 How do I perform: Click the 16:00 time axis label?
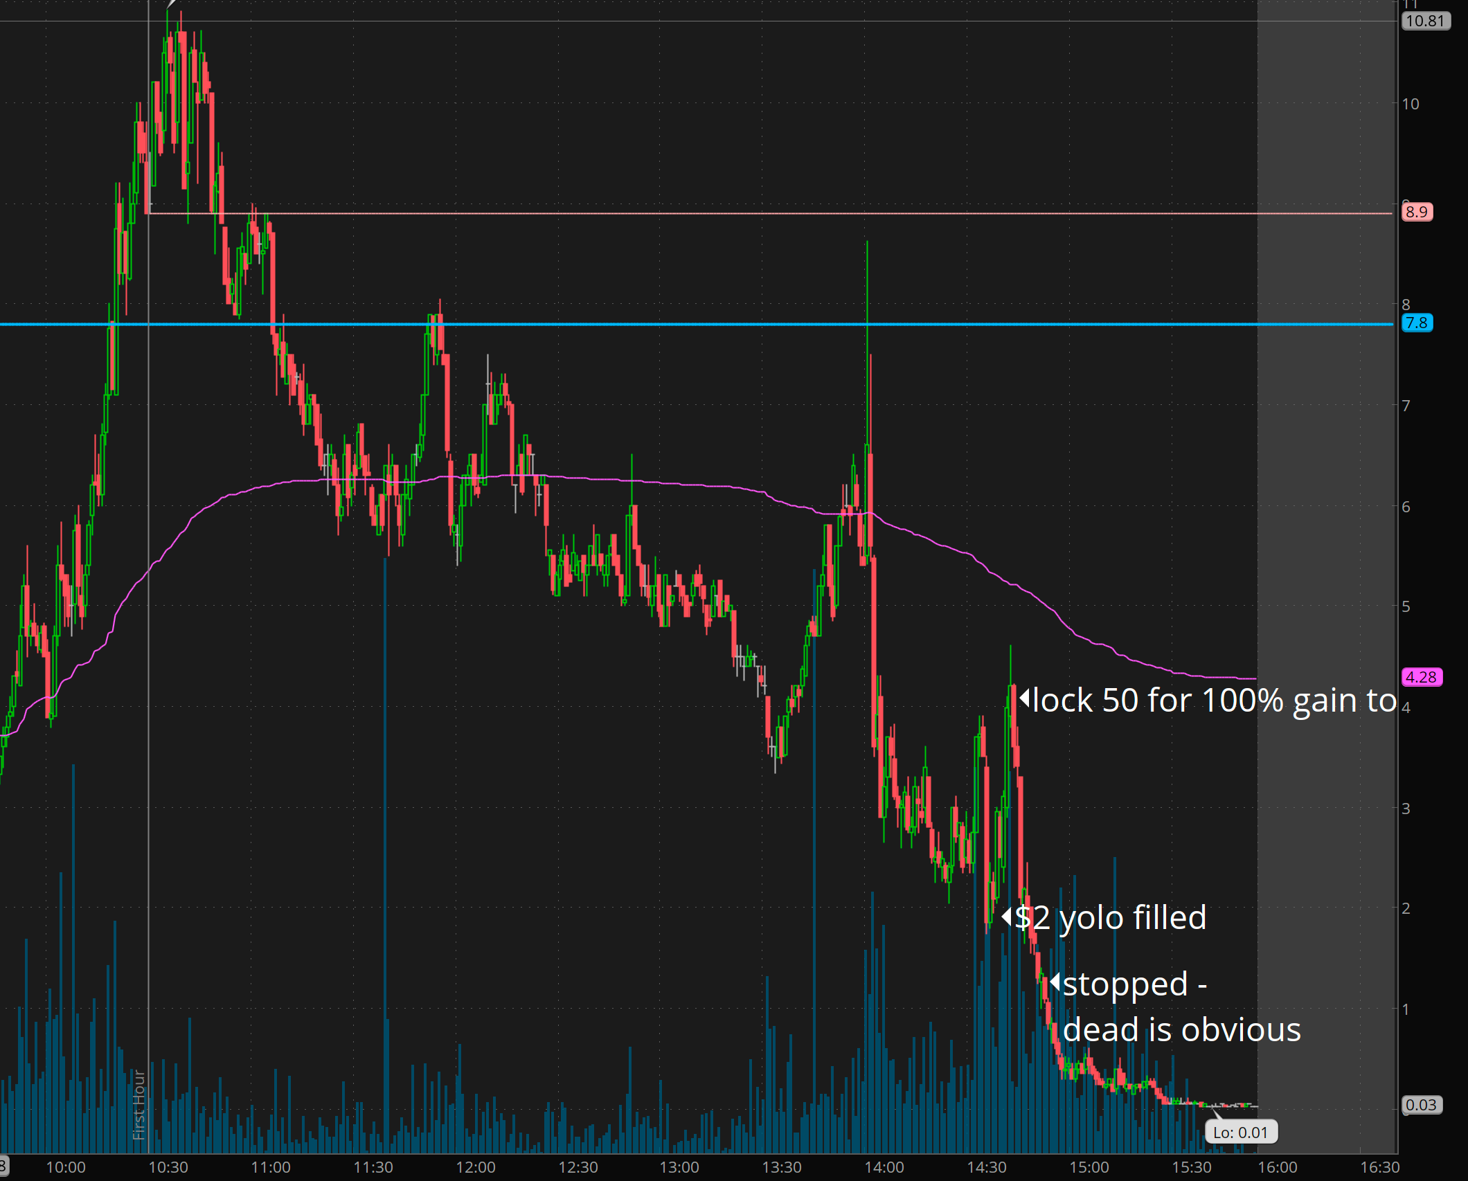click(x=1277, y=1167)
